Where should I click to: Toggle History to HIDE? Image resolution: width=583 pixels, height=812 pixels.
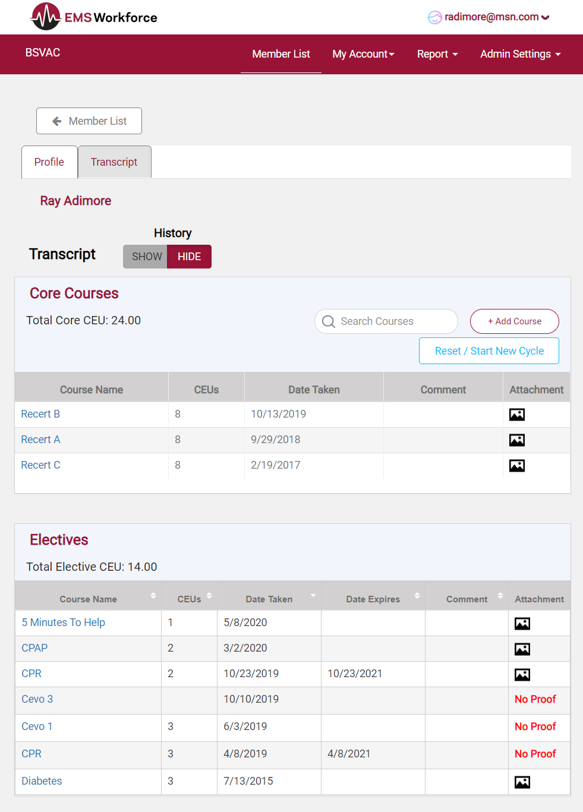tap(189, 257)
